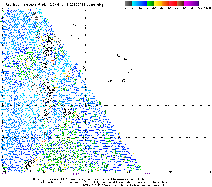Click the '-174' longitude axis label
The image size is (212, 187).
[86, 172]
